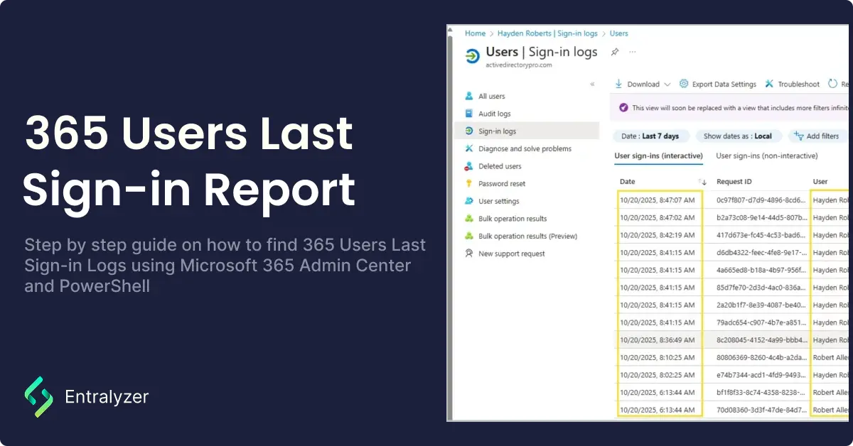The height and width of the screenshot is (446, 853).
Task: Click the Entralyzer brand name
Action: [x=107, y=397]
